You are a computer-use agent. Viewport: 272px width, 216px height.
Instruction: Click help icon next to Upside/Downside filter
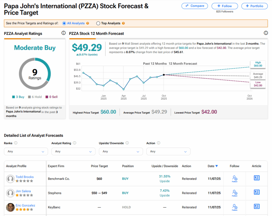tap(127, 143)
